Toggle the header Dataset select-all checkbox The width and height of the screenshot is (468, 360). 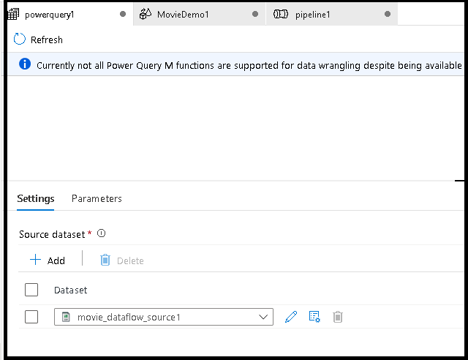coord(31,290)
